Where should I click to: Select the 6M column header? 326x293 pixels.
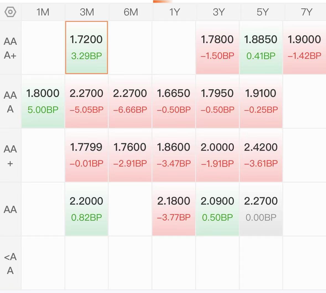[131, 12]
